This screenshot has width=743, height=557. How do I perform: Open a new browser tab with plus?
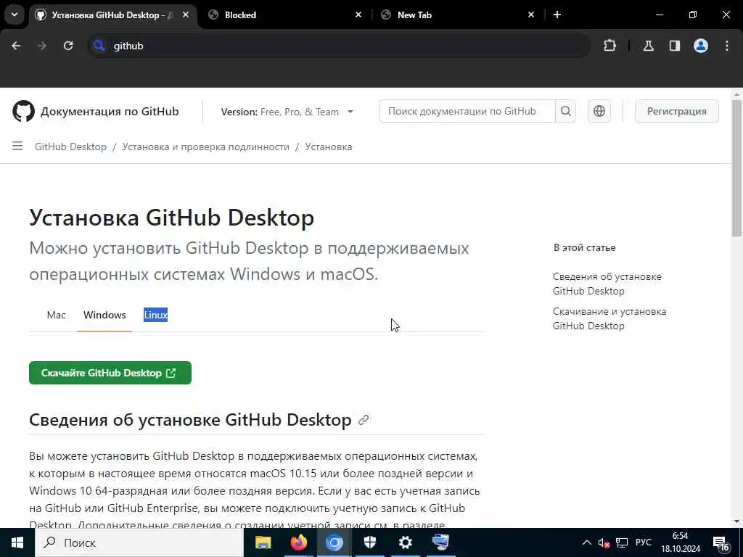(x=557, y=15)
